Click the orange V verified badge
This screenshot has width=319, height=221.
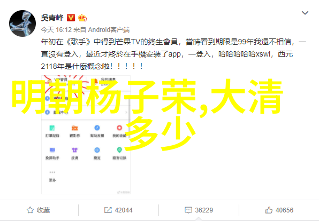(x=71, y=18)
